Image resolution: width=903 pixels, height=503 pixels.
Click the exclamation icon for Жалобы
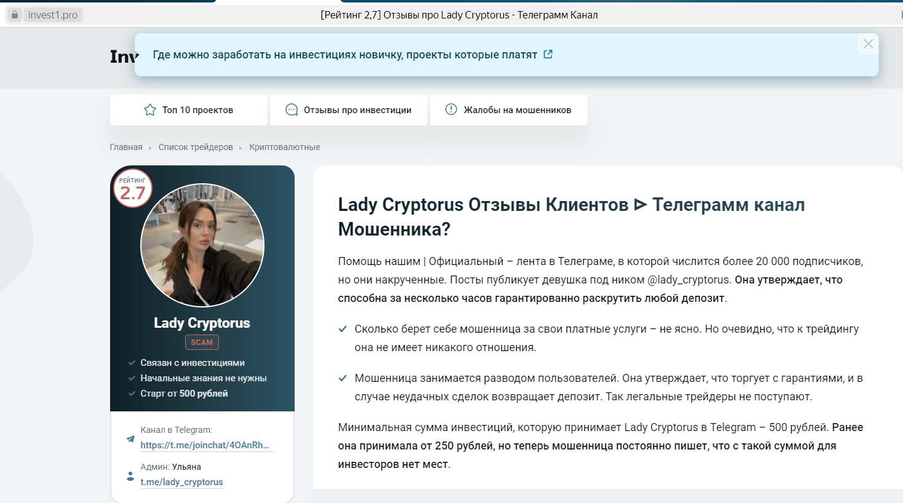point(451,109)
